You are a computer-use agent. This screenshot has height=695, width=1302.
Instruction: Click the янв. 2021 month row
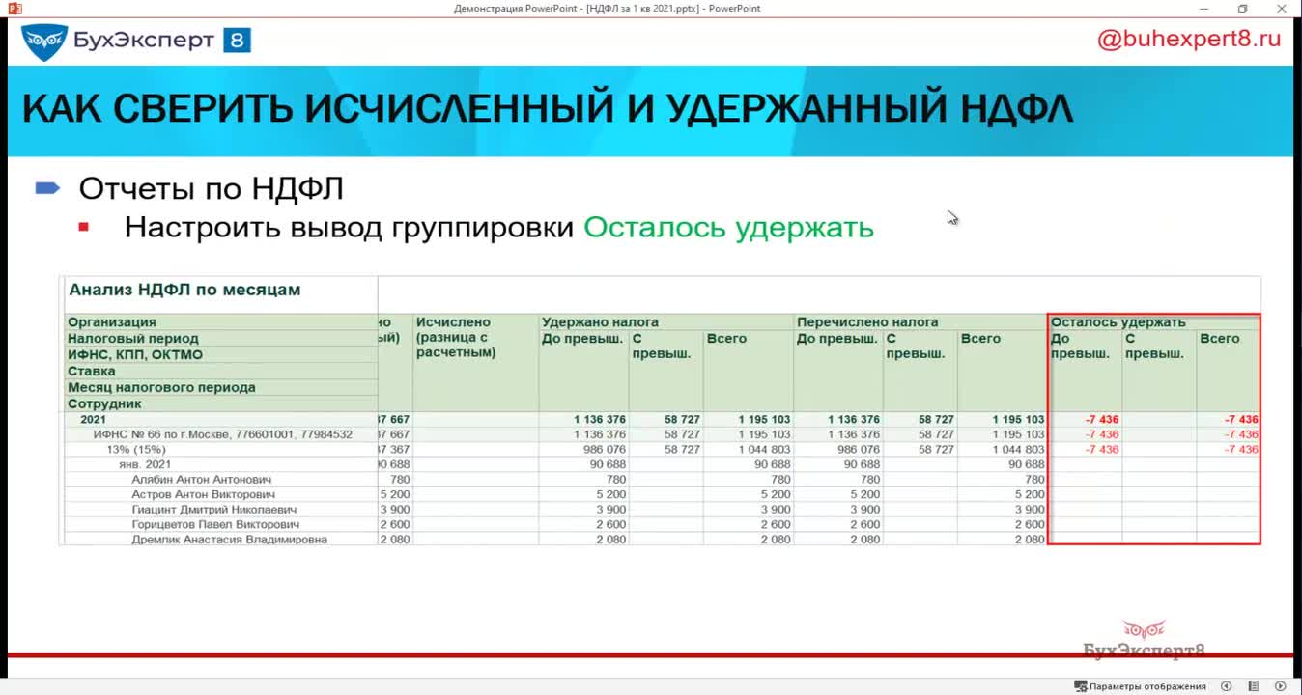145,464
